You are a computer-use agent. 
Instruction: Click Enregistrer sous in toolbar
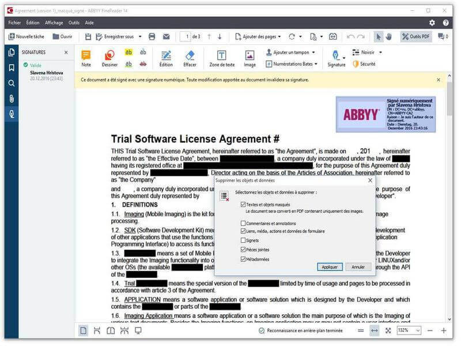pyautogui.click(x=115, y=36)
